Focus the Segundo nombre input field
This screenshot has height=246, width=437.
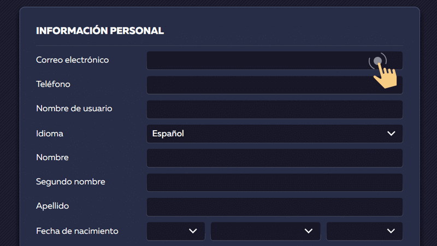(274, 183)
